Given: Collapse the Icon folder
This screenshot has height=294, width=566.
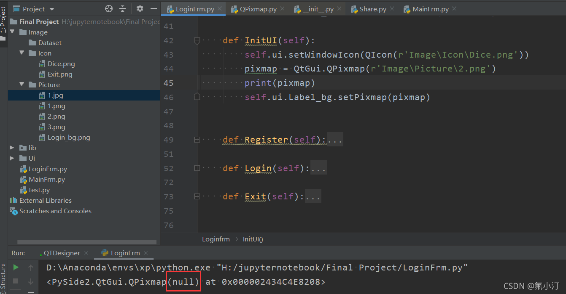Looking at the screenshot, I should 22,53.
